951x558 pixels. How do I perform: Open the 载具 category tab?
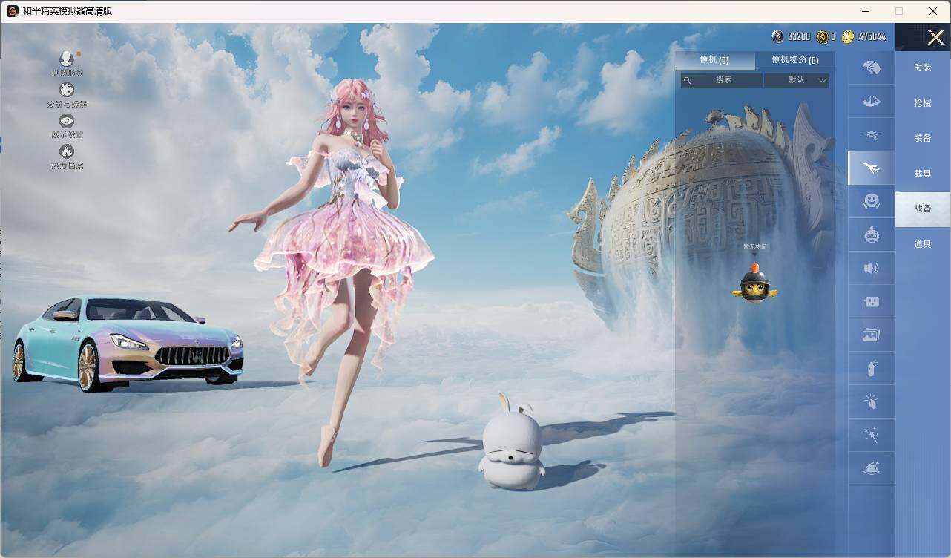[923, 174]
